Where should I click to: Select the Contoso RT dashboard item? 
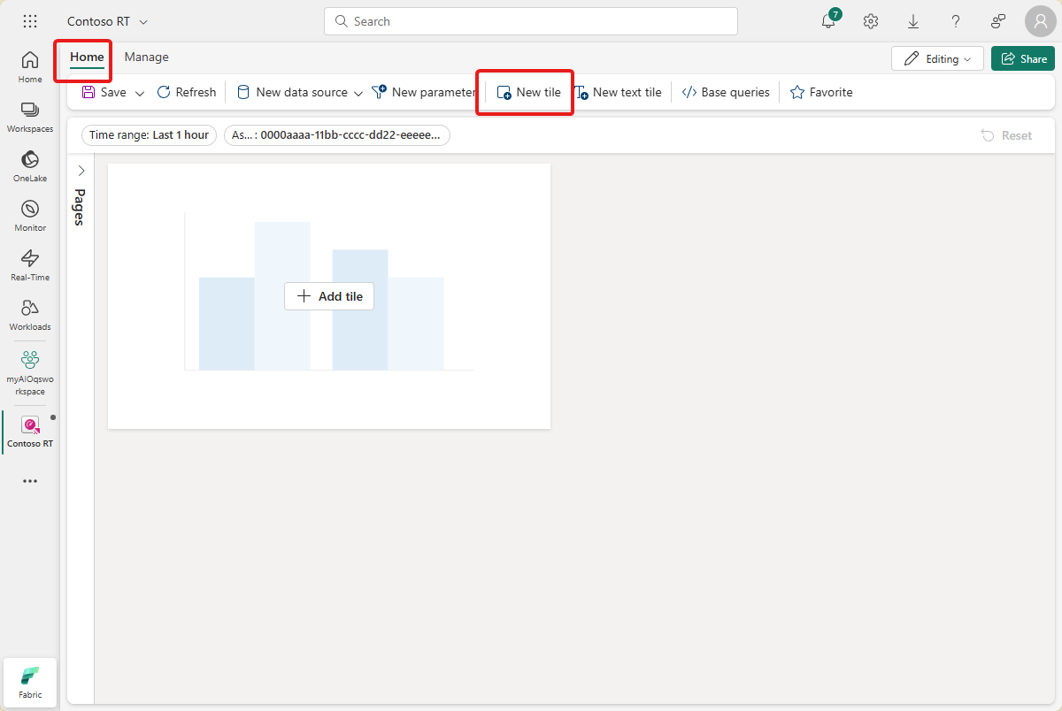[29, 432]
